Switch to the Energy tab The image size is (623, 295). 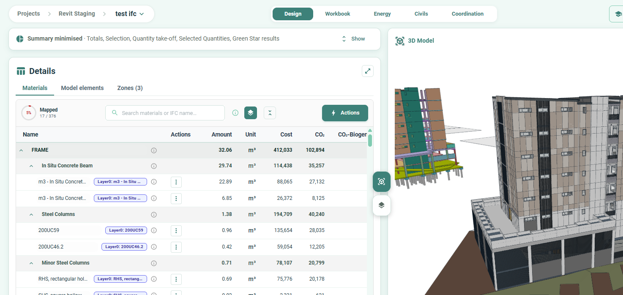383,14
